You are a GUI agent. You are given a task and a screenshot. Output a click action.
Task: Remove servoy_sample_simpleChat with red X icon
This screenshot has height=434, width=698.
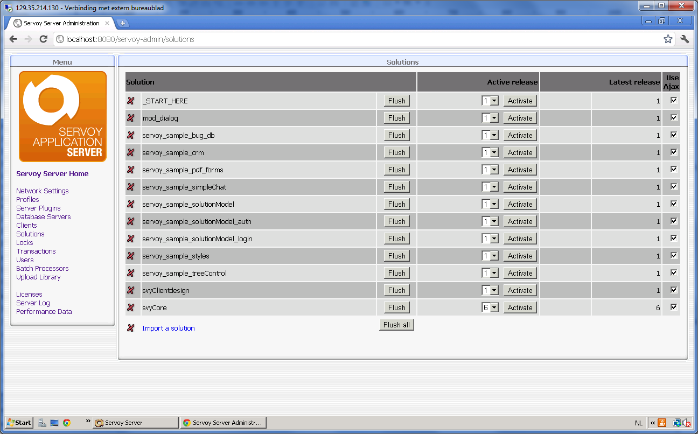click(x=130, y=187)
